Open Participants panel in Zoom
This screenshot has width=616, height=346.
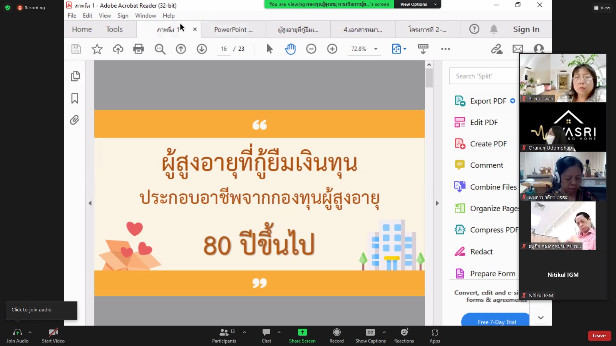[x=224, y=336]
